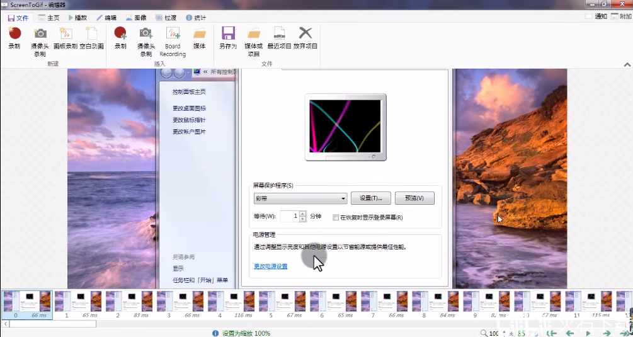The width and height of the screenshot is (633, 337).
Task: Open the 播放 ribbon tab
Action: click(77, 18)
